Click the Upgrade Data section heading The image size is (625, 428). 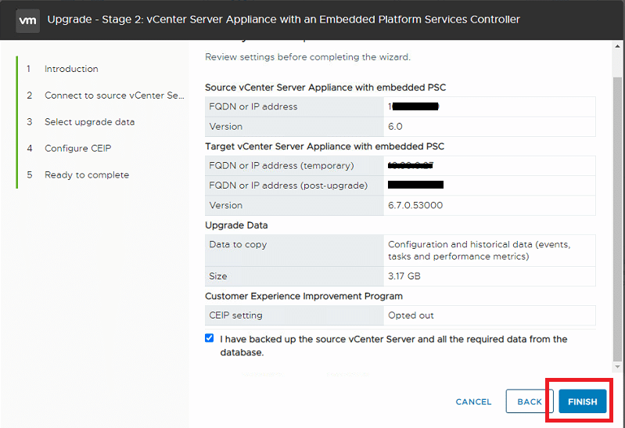[236, 225]
